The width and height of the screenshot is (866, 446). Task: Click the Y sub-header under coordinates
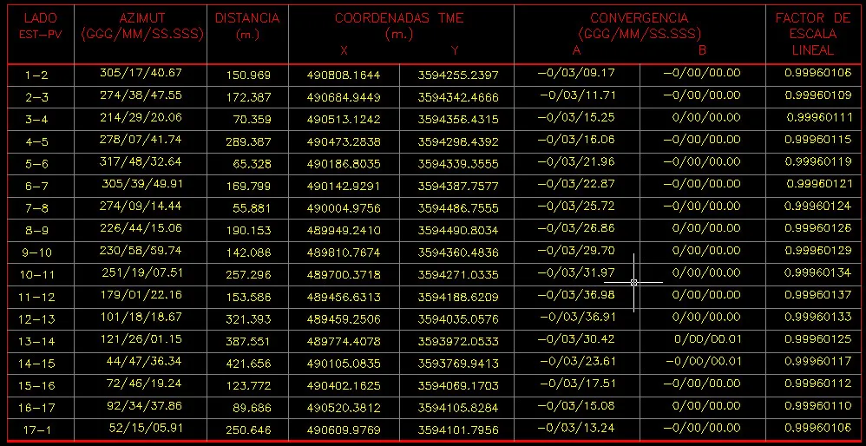(x=455, y=51)
